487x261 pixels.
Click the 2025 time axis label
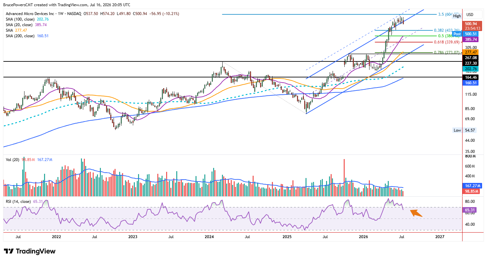pos(287,236)
